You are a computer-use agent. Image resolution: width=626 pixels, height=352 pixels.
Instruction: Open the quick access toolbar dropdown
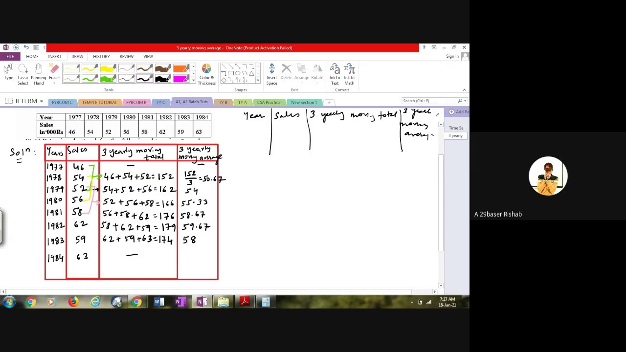click(x=44, y=47)
